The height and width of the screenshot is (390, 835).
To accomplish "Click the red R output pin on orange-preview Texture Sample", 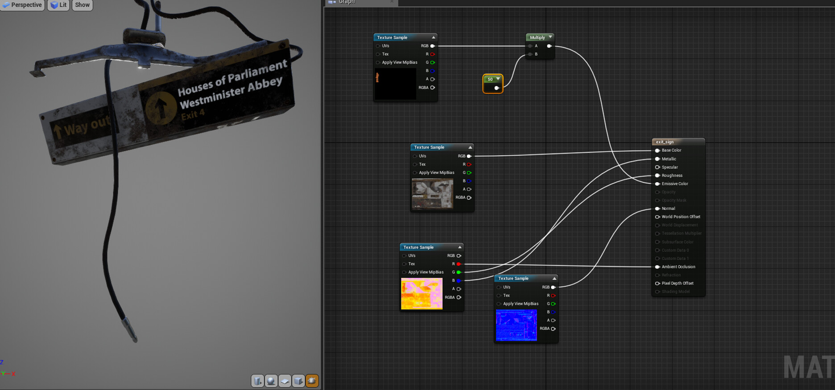I will click(459, 264).
